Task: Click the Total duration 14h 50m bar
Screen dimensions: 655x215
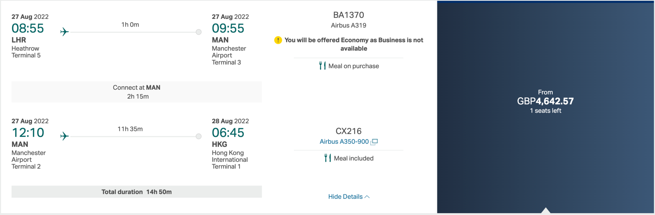Action: click(137, 192)
